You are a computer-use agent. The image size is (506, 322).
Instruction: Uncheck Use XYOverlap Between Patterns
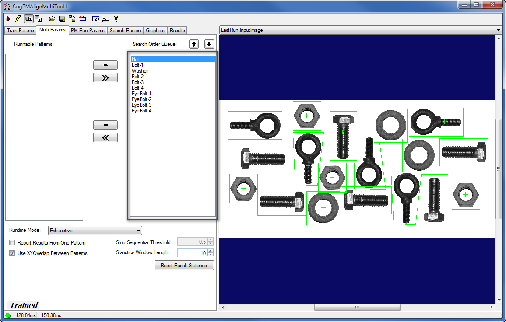12,253
